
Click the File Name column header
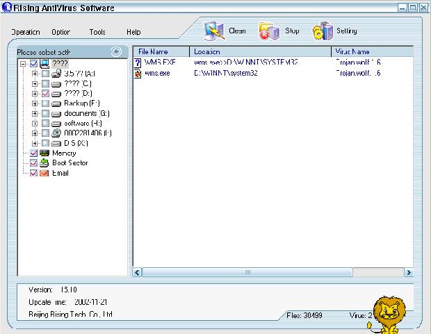161,51
